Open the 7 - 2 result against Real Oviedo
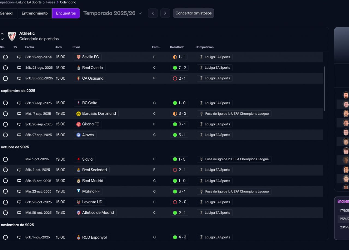 [x=179, y=68]
